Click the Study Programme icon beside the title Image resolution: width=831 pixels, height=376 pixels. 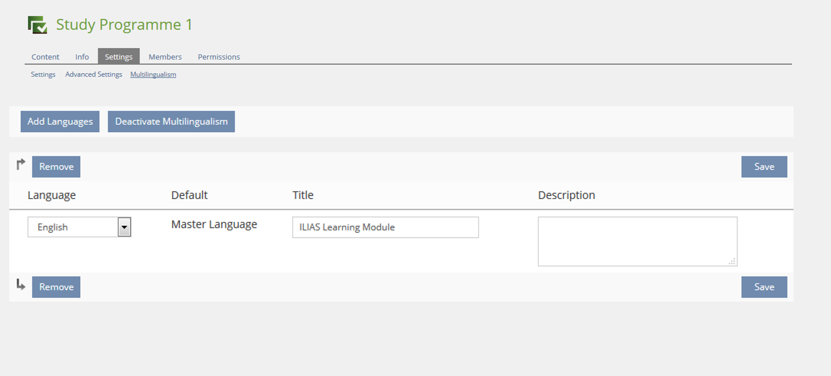[37, 25]
